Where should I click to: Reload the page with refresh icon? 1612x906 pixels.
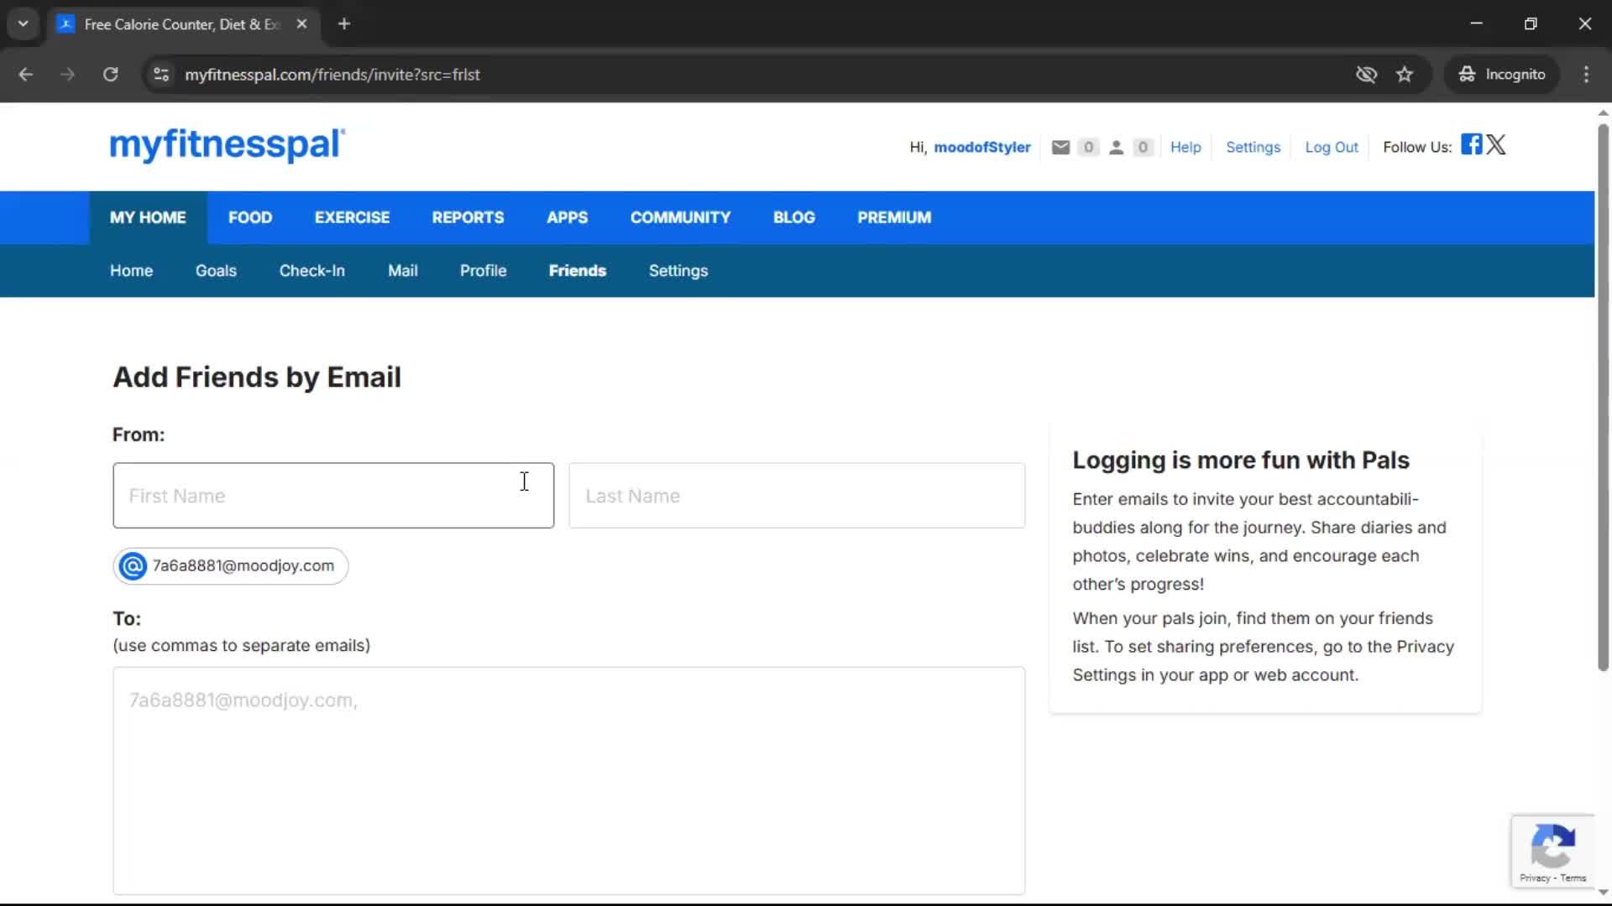[x=110, y=75]
